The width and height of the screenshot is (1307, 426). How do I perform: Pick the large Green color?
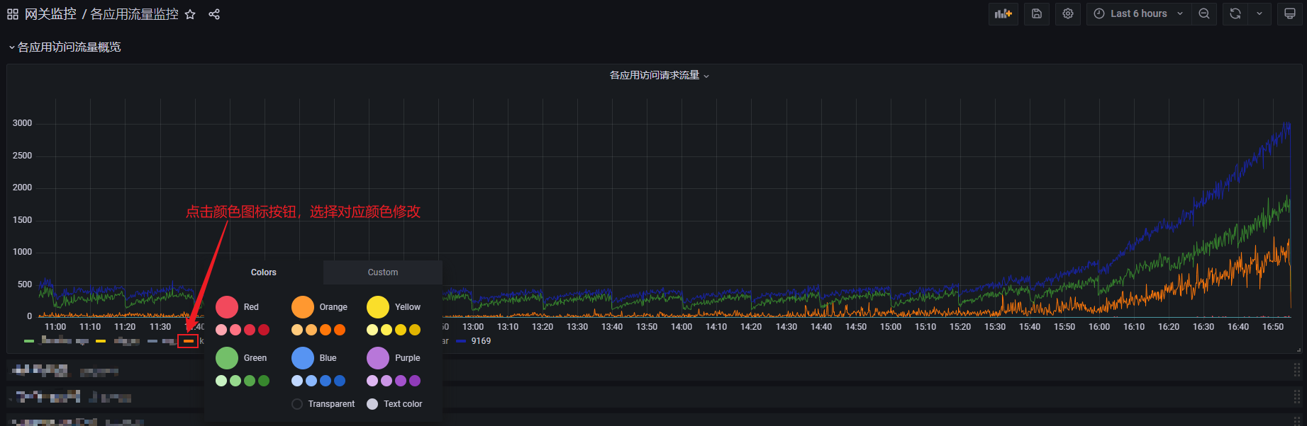pyautogui.click(x=227, y=358)
